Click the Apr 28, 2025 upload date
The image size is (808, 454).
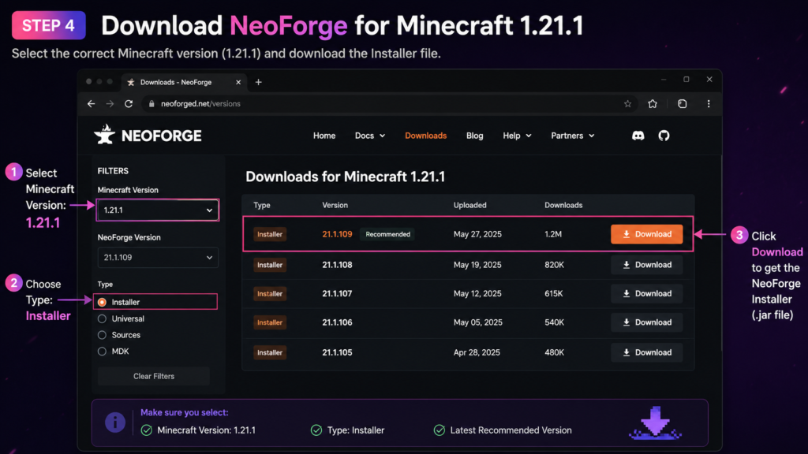click(x=477, y=352)
